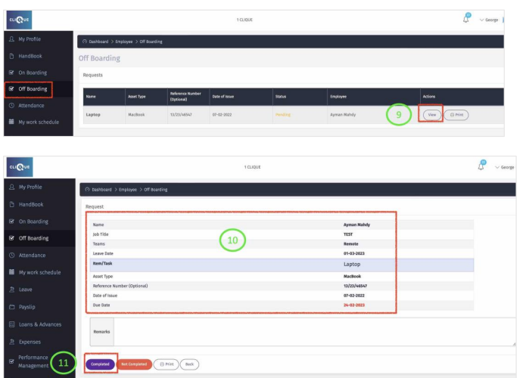
Task: Click the Back button beside Print
Action: 189,364
